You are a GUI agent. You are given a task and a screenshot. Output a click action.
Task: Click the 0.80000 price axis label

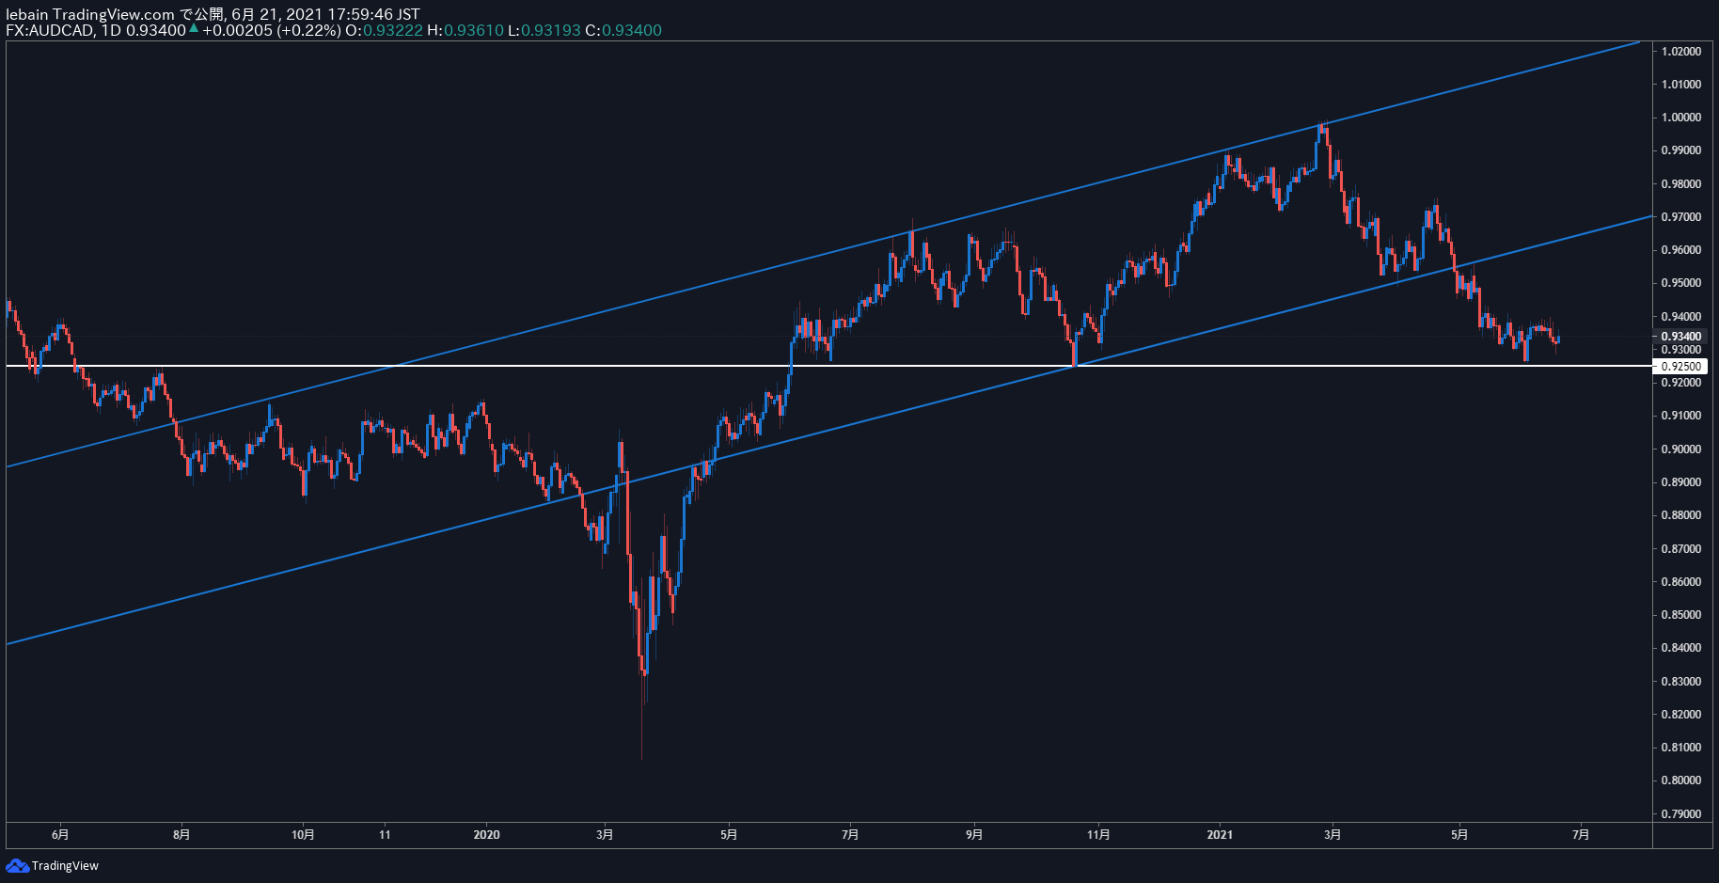pyautogui.click(x=1680, y=781)
